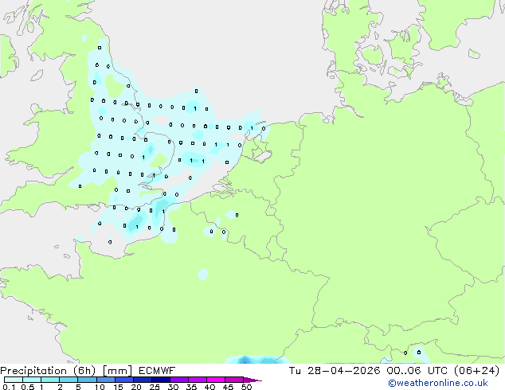Click the "[mm]" unit label
Image resolution: width=505 pixels, height=390 pixels.
click(117, 371)
